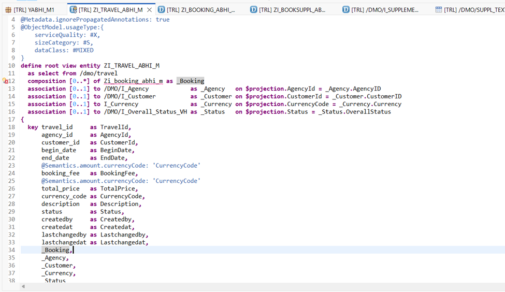The image size is (505, 292).
Task: Click I_Currency association target
Action: (121, 104)
